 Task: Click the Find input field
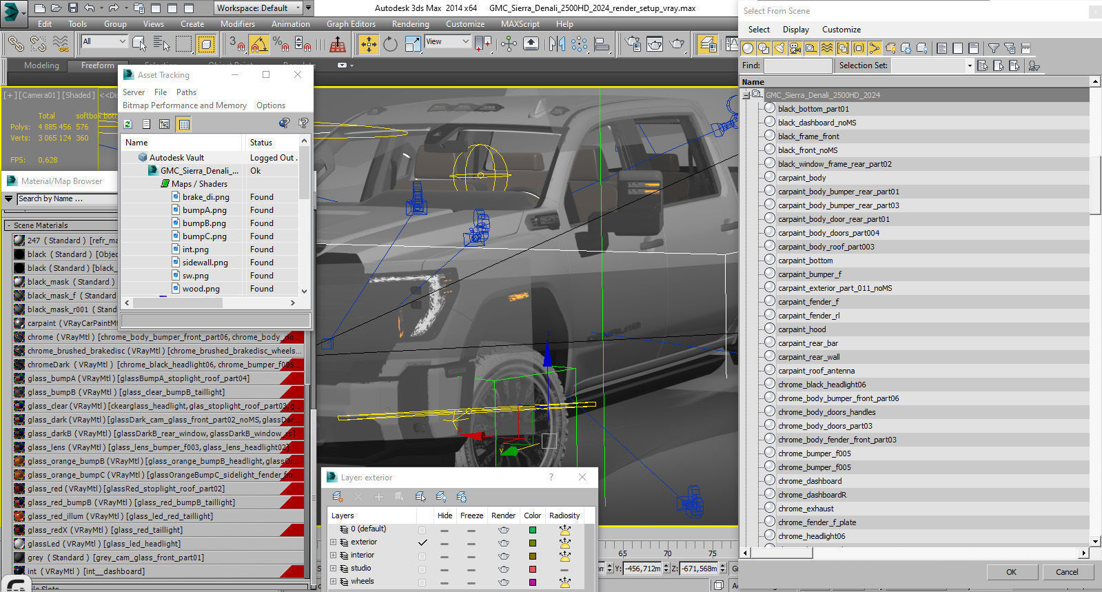[x=798, y=65]
